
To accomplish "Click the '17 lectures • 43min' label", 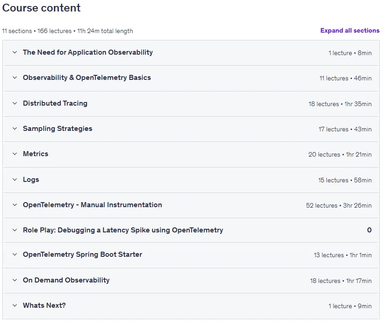I will [x=345, y=129].
